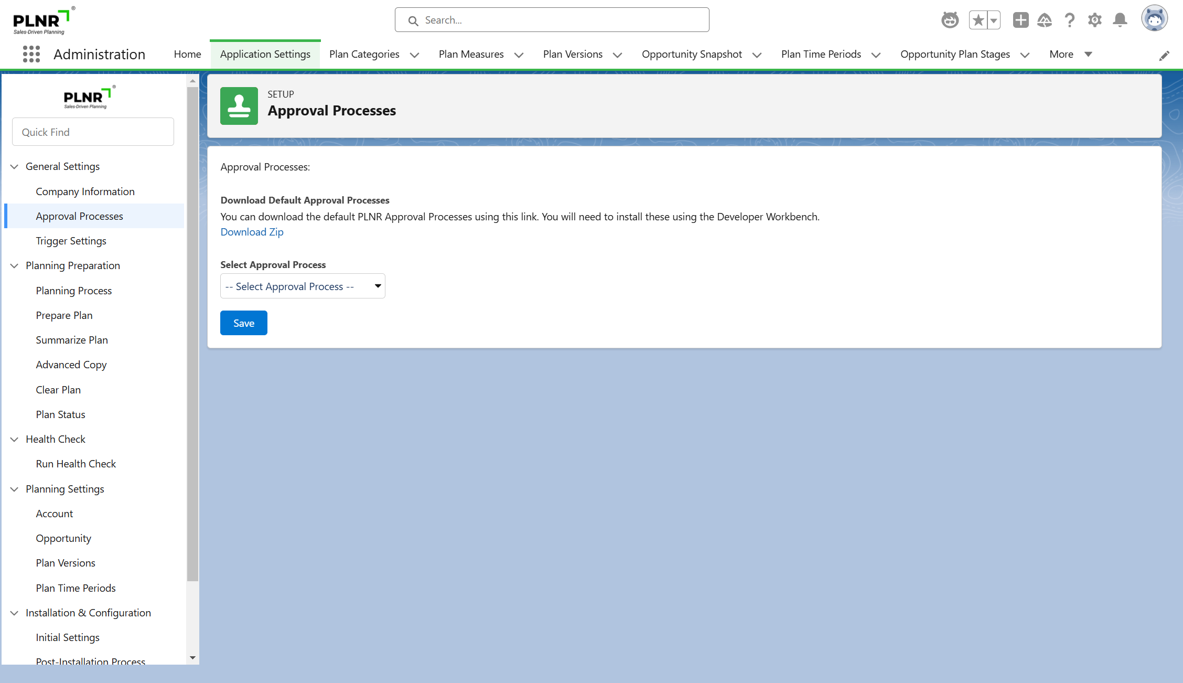Click the Favorites star icon
Screen dimensions: 1183x683
(978, 20)
